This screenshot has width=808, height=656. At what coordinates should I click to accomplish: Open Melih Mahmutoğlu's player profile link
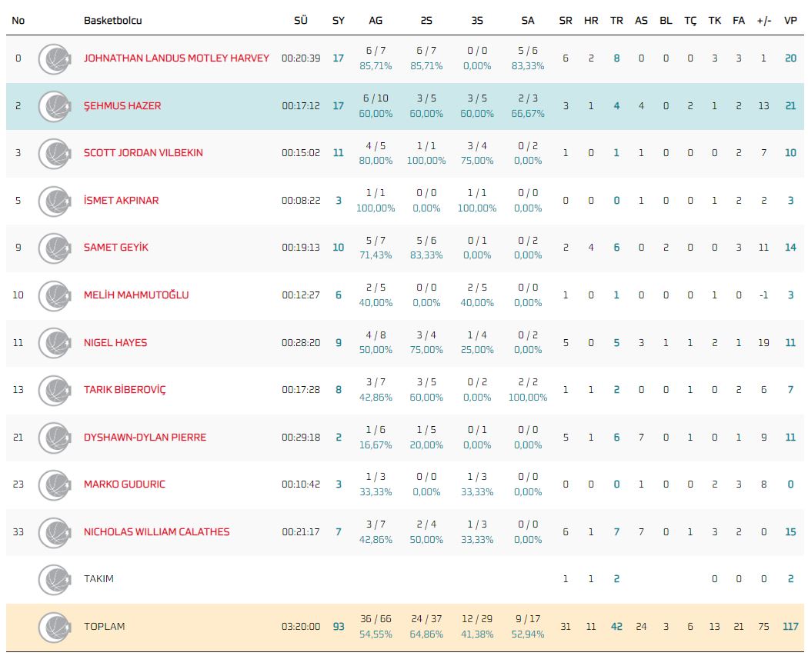click(136, 295)
